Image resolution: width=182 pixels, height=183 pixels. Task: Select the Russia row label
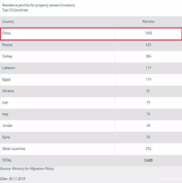(7, 45)
